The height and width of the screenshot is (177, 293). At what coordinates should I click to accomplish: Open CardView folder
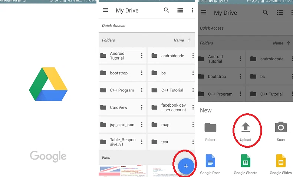click(x=122, y=107)
